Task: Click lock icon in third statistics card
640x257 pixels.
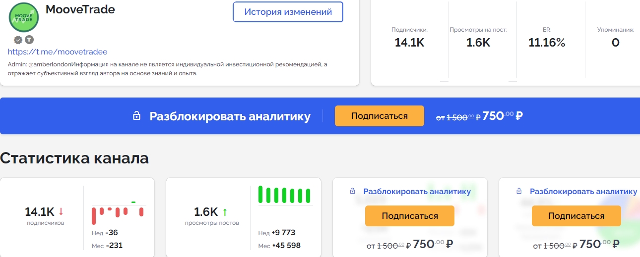Action: (x=353, y=191)
